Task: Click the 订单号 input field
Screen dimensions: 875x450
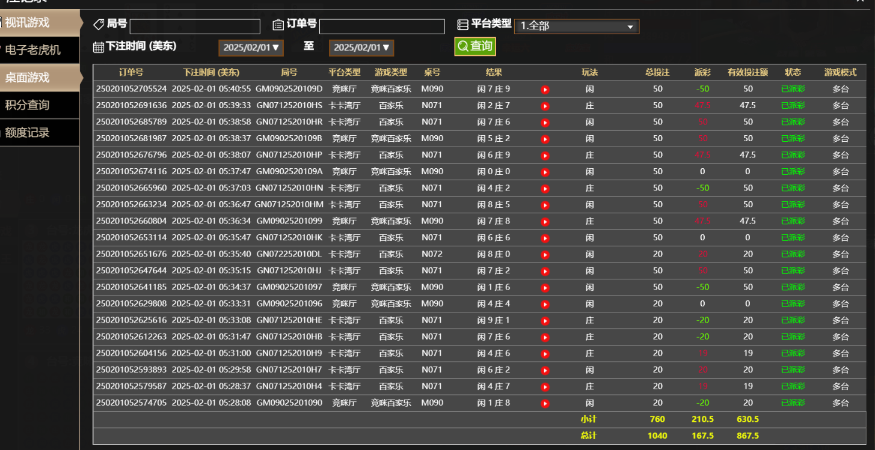Action: coord(383,26)
